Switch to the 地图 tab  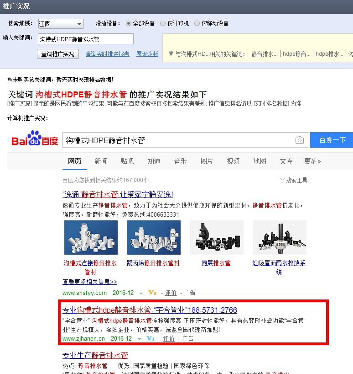pos(260,161)
